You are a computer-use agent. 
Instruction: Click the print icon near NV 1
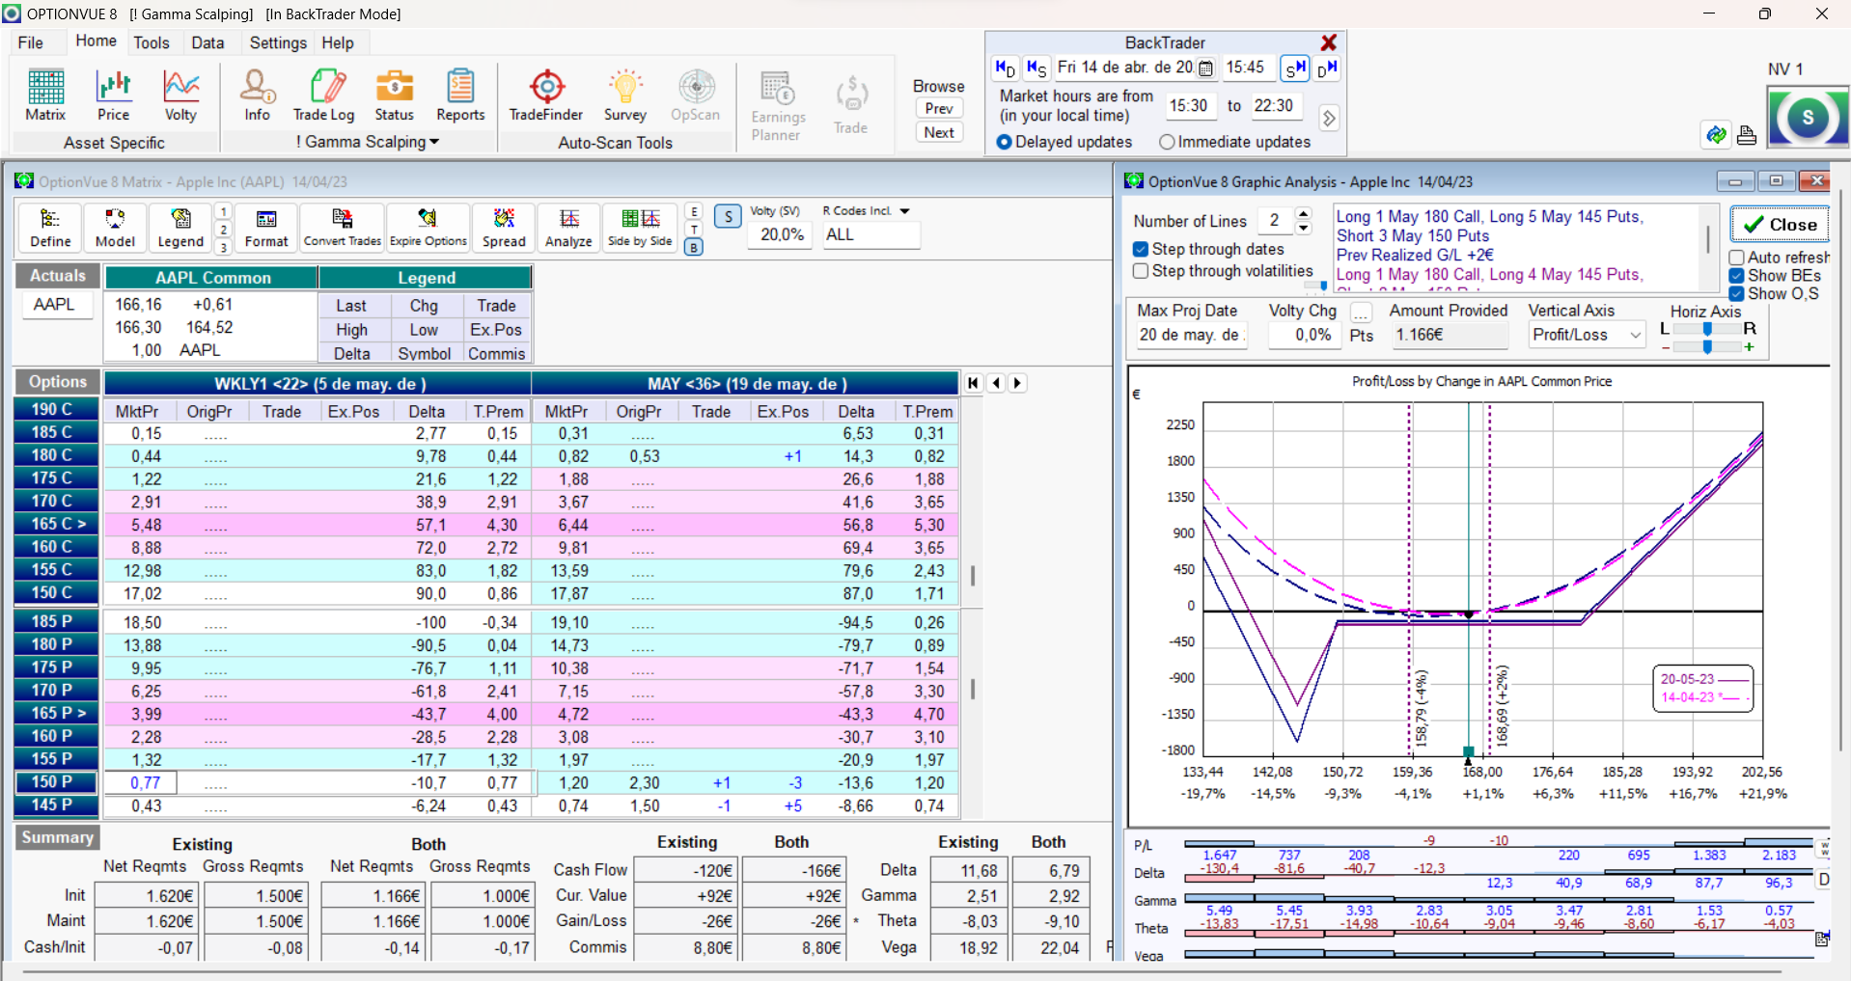[1747, 135]
